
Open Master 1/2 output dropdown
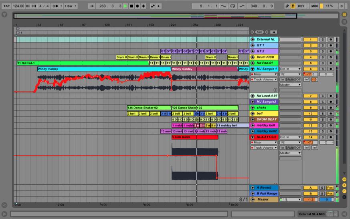click(x=290, y=200)
